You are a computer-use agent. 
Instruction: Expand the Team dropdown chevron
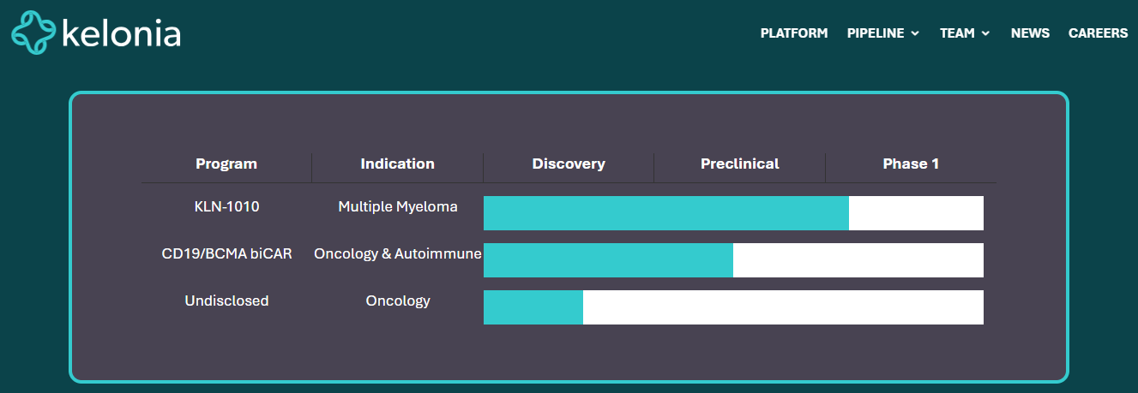tap(985, 33)
